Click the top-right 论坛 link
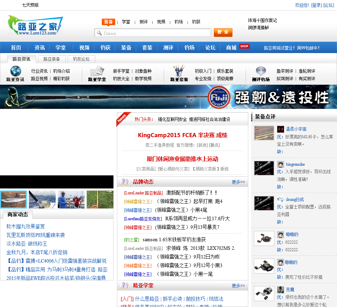 [x=329, y=5]
